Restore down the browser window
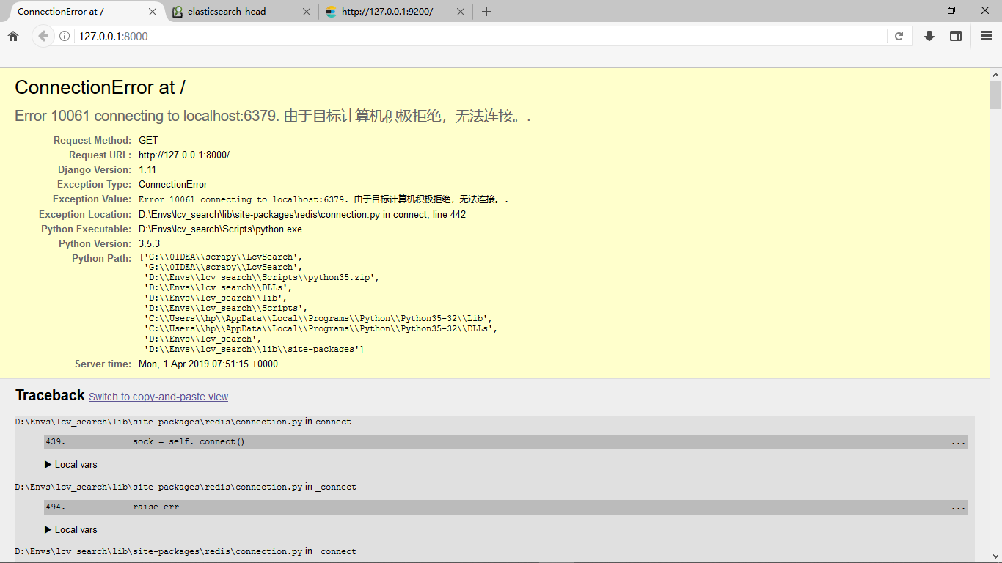1002x563 pixels. coord(951,10)
